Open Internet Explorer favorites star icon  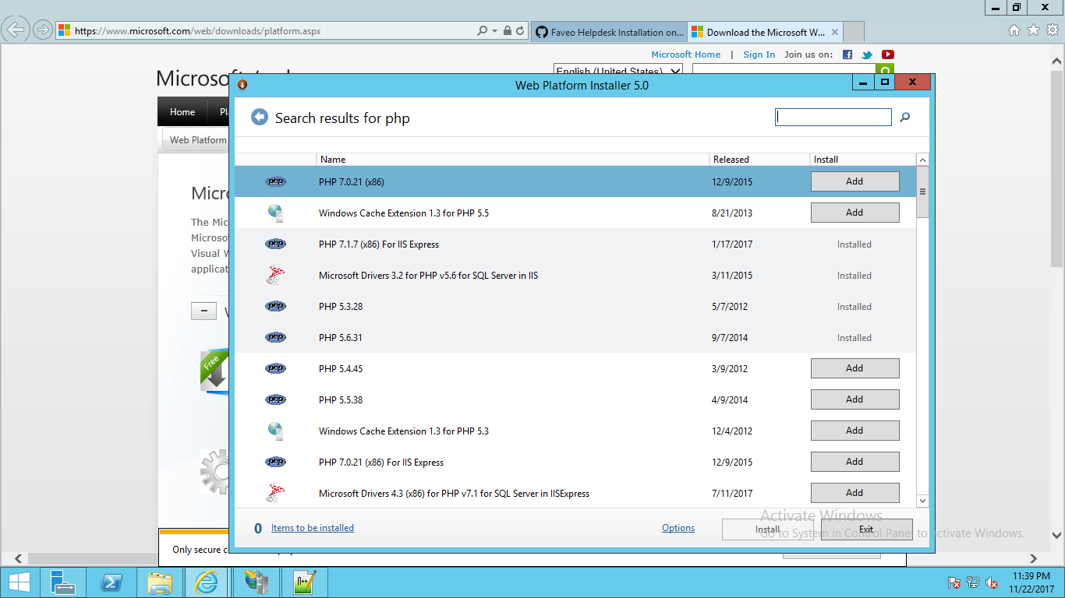1034,30
